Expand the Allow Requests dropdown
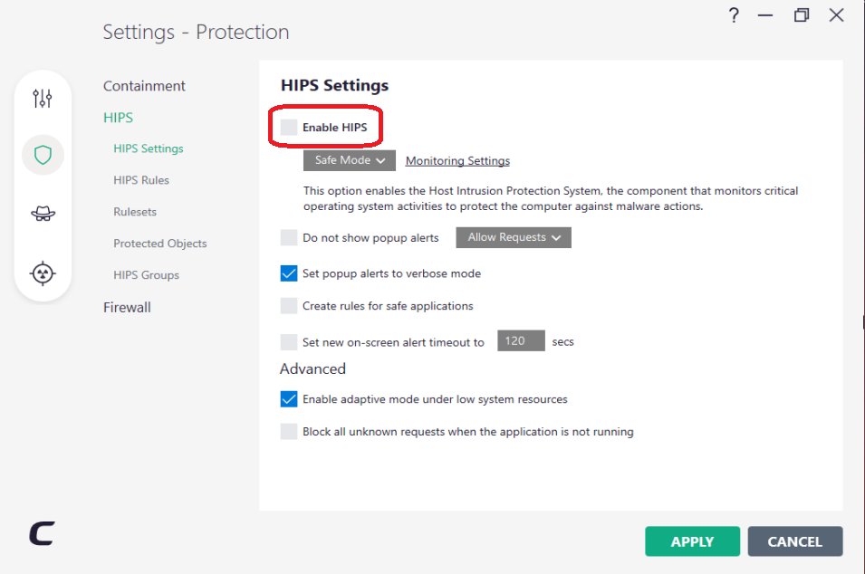This screenshot has height=574, width=865. click(514, 237)
